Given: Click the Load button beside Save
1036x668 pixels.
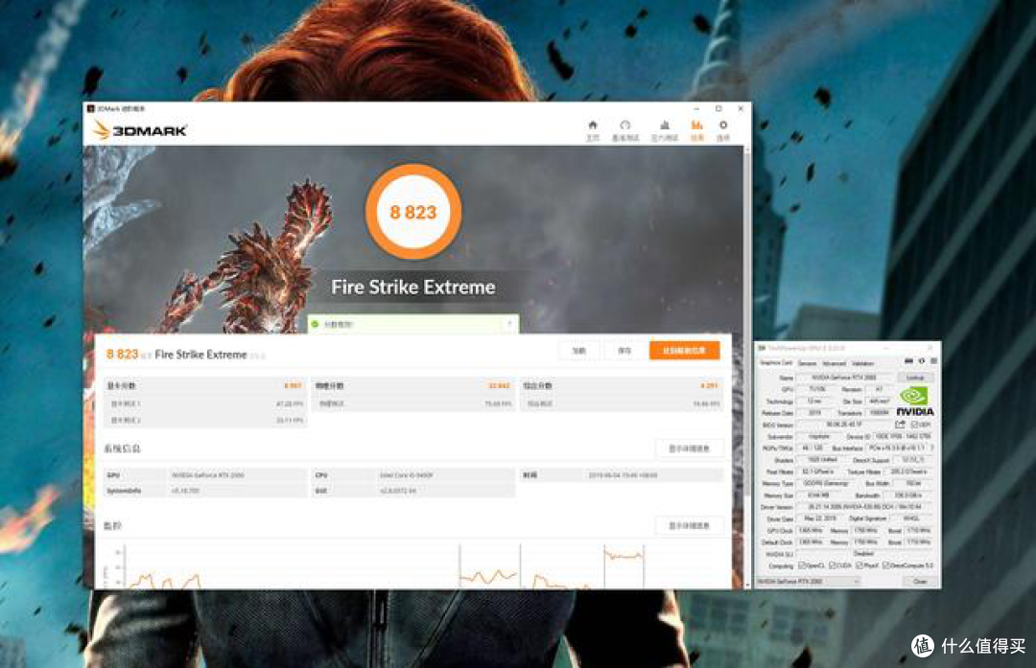Looking at the screenshot, I should [x=578, y=351].
